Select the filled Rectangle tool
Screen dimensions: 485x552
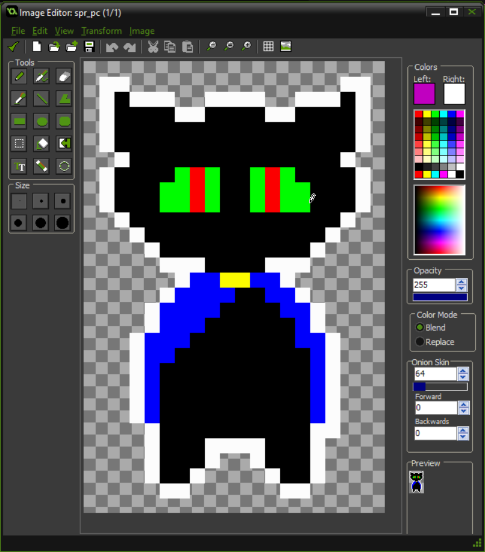pos(19,122)
